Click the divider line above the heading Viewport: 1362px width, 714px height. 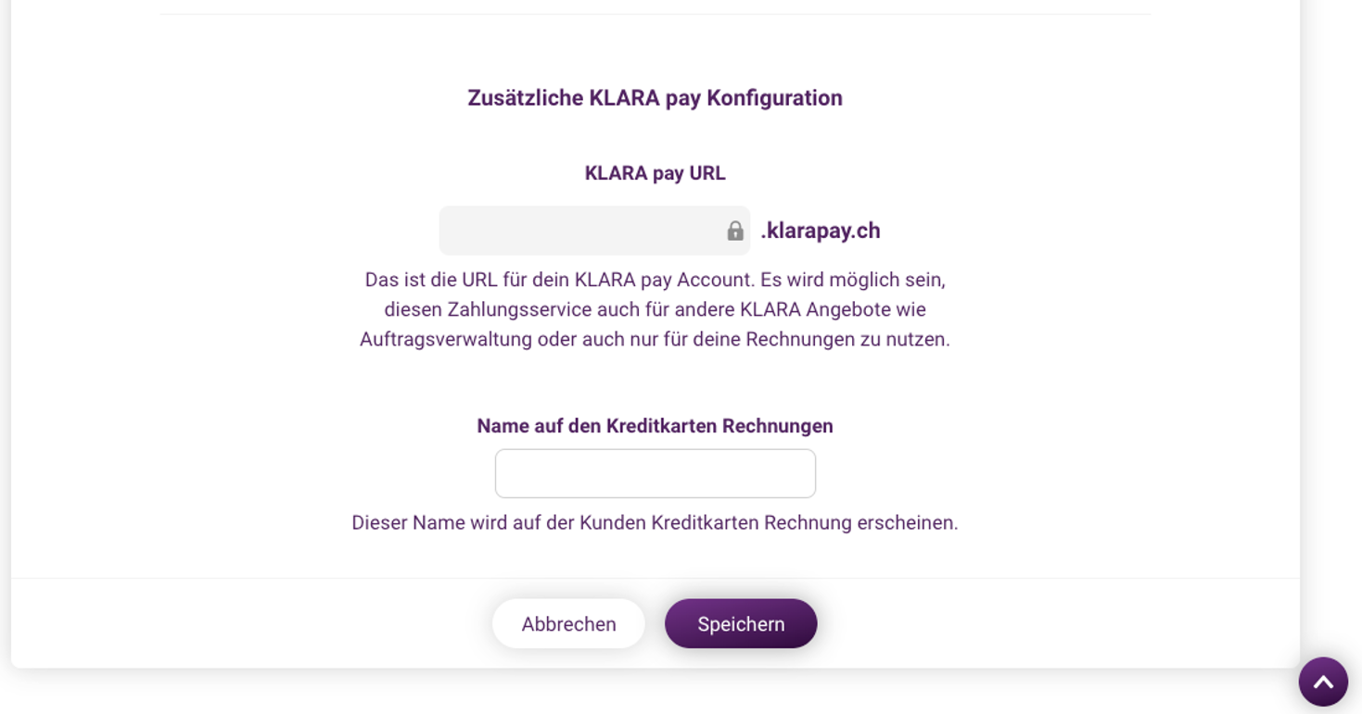(x=656, y=14)
